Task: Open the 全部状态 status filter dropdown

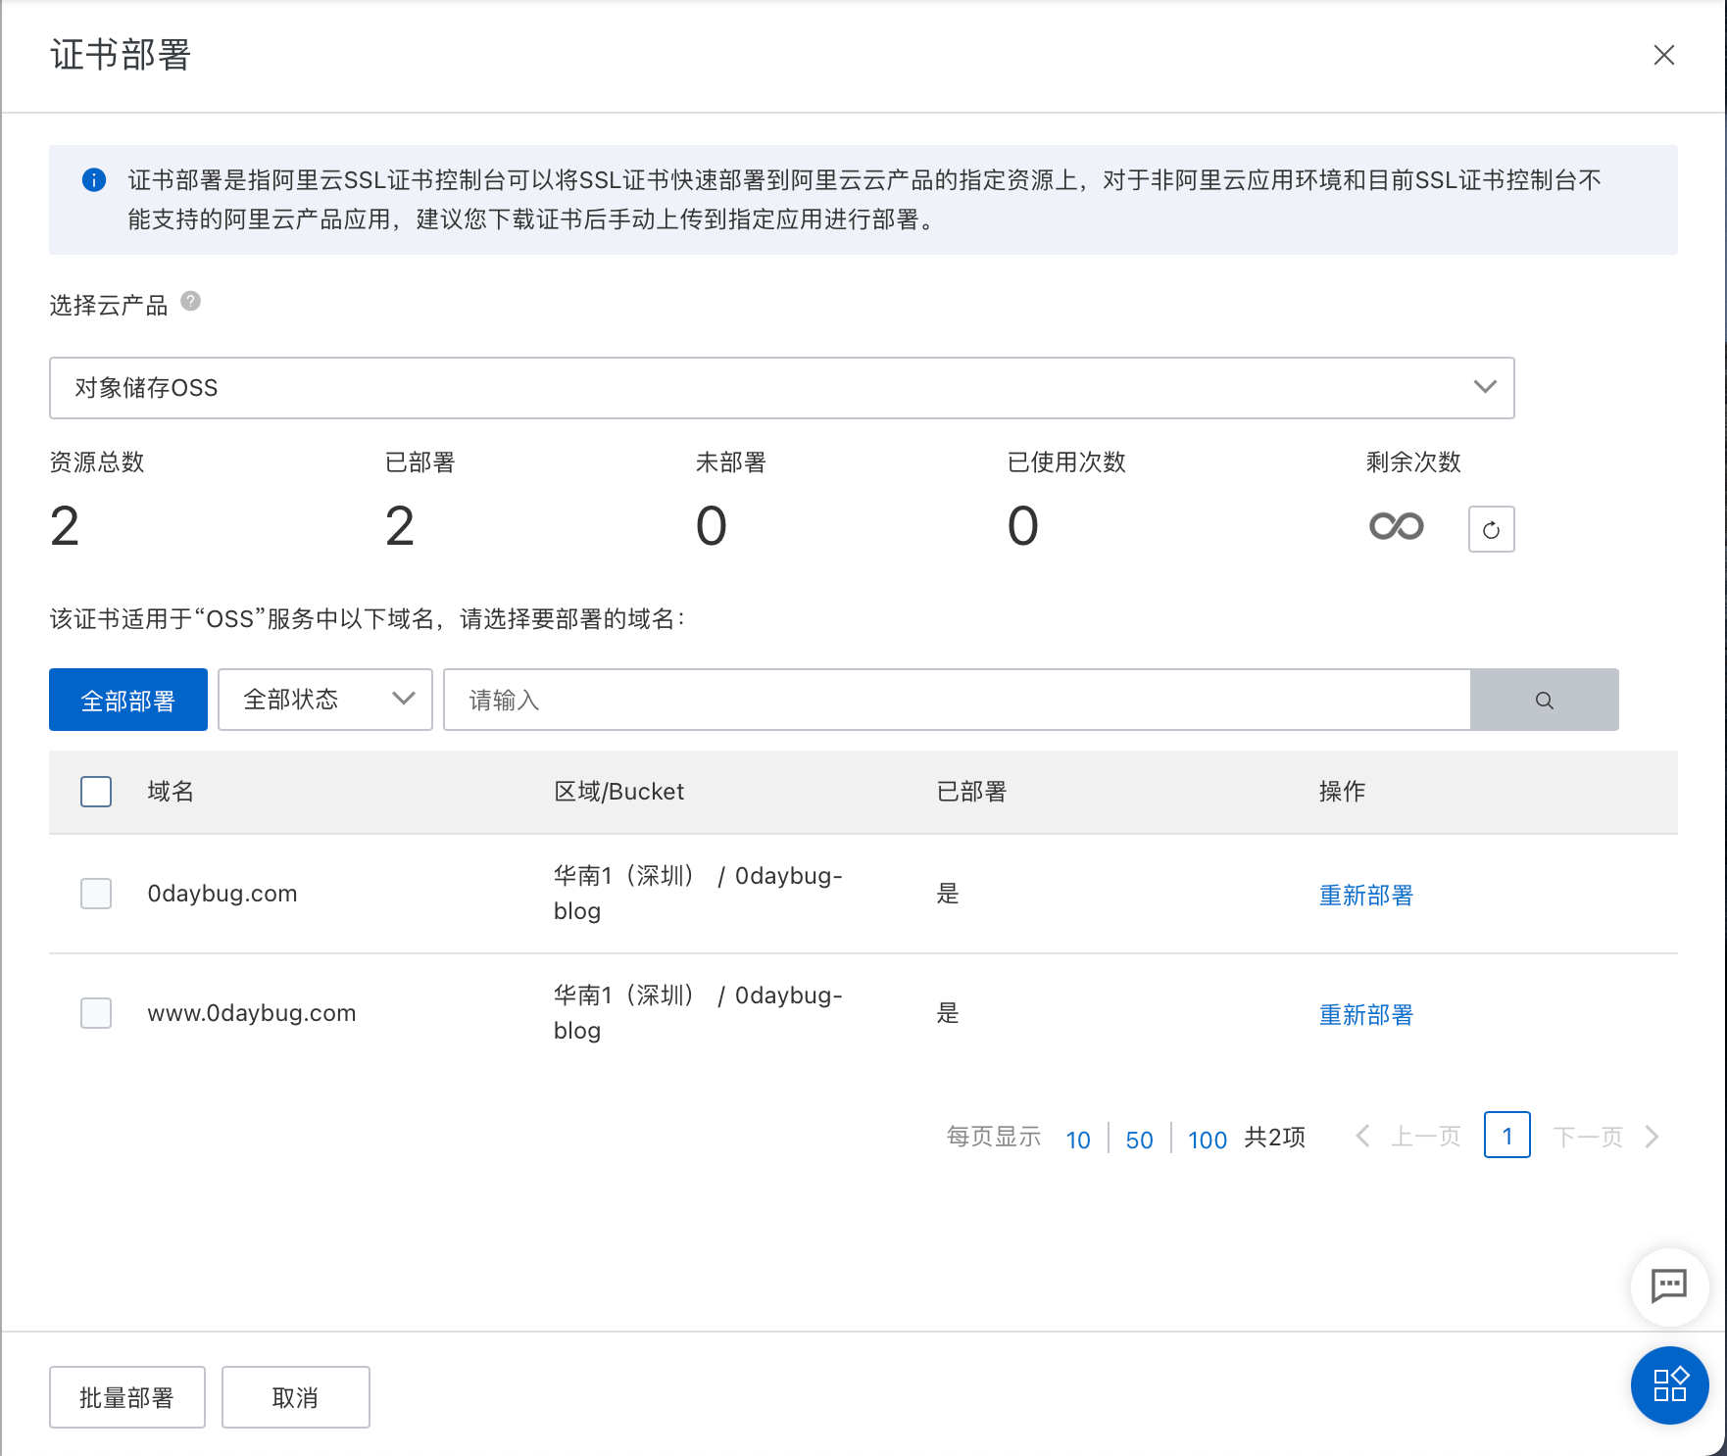Action: 324,700
